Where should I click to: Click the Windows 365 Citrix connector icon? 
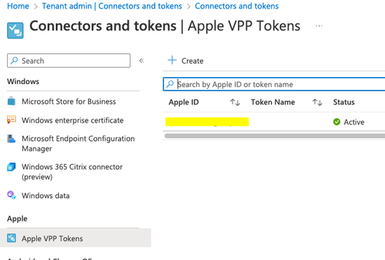pos(11,167)
